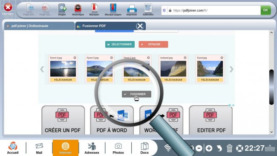The height and width of the screenshot is (156, 277).
Task: Close the Fusionner PDF tab
Action: pyautogui.click(x=140, y=26)
